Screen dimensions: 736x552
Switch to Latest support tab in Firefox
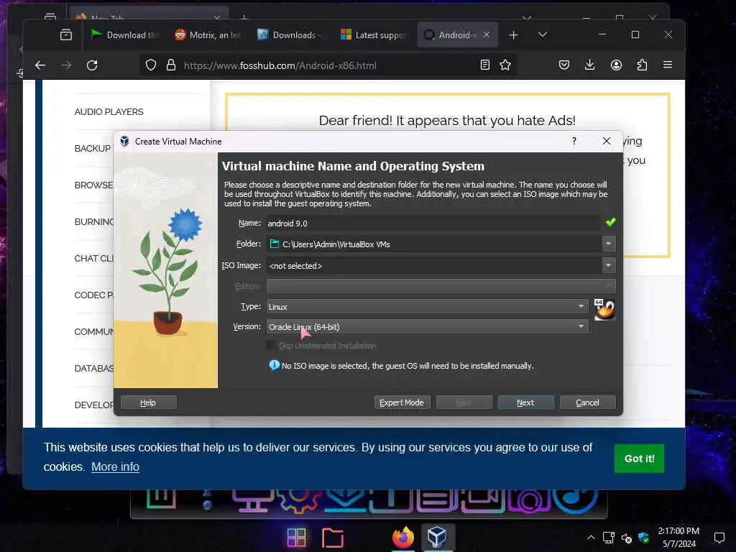[374, 34]
